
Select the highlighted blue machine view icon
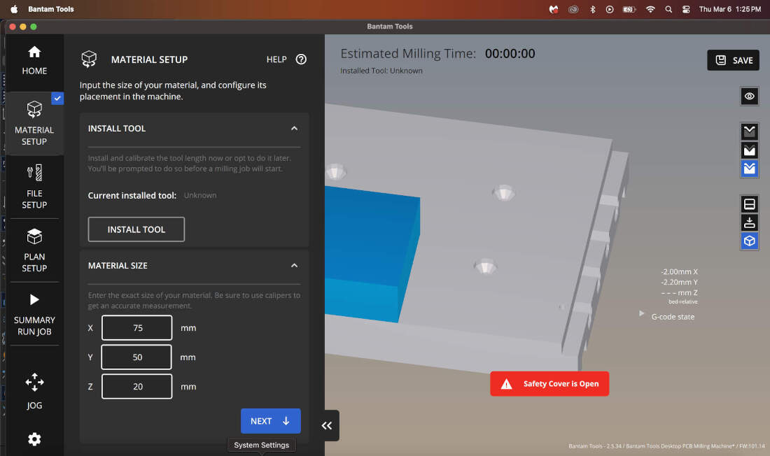coord(750,169)
